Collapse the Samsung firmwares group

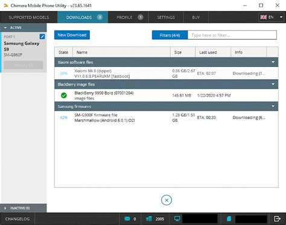point(273,106)
